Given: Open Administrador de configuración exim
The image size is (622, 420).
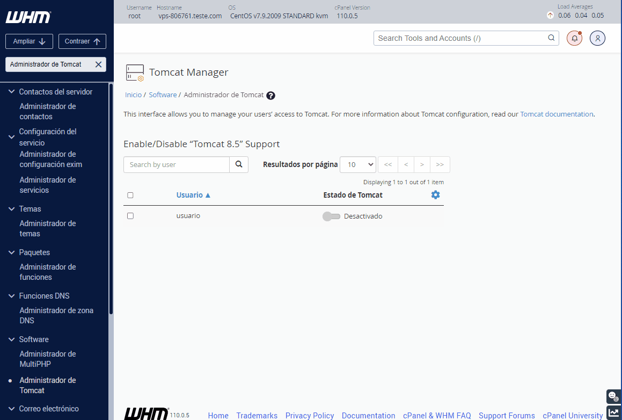Looking at the screenshot, I should (51, 159).
